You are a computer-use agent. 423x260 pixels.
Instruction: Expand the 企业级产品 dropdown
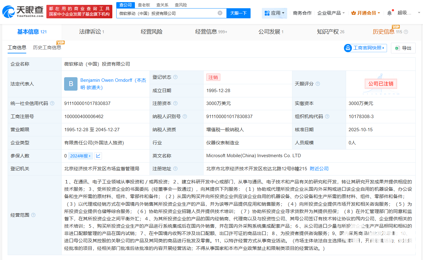coord(331,13)
